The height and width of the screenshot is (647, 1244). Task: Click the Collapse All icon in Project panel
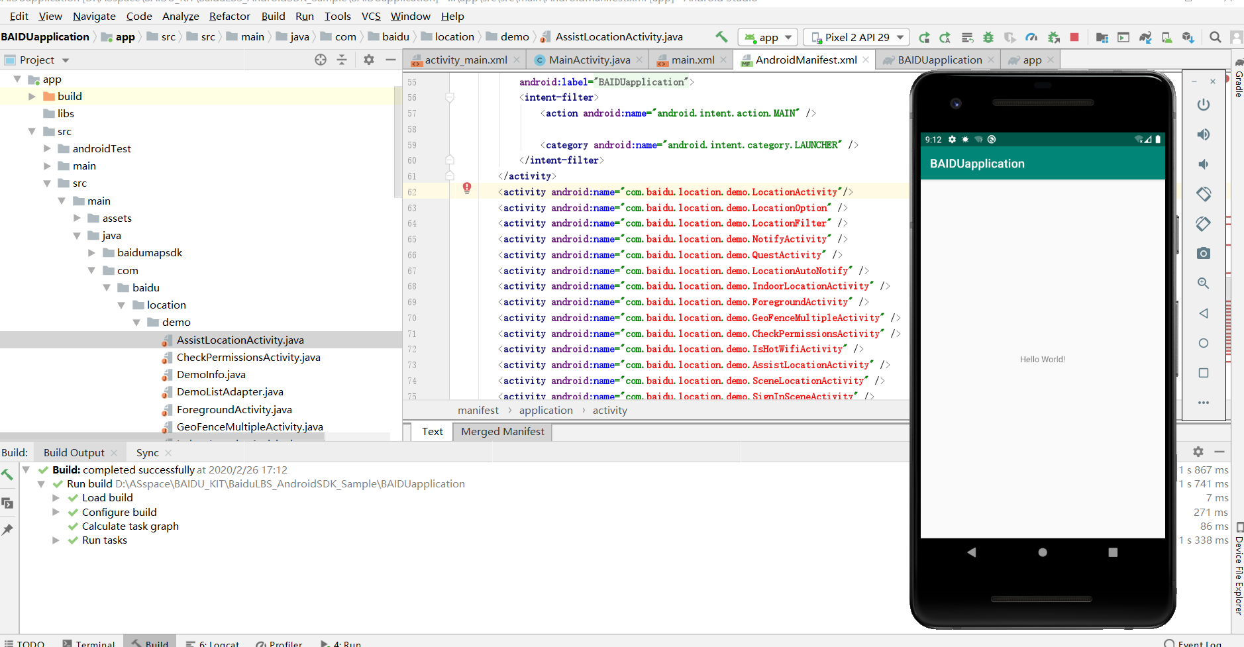pos(342,60)
